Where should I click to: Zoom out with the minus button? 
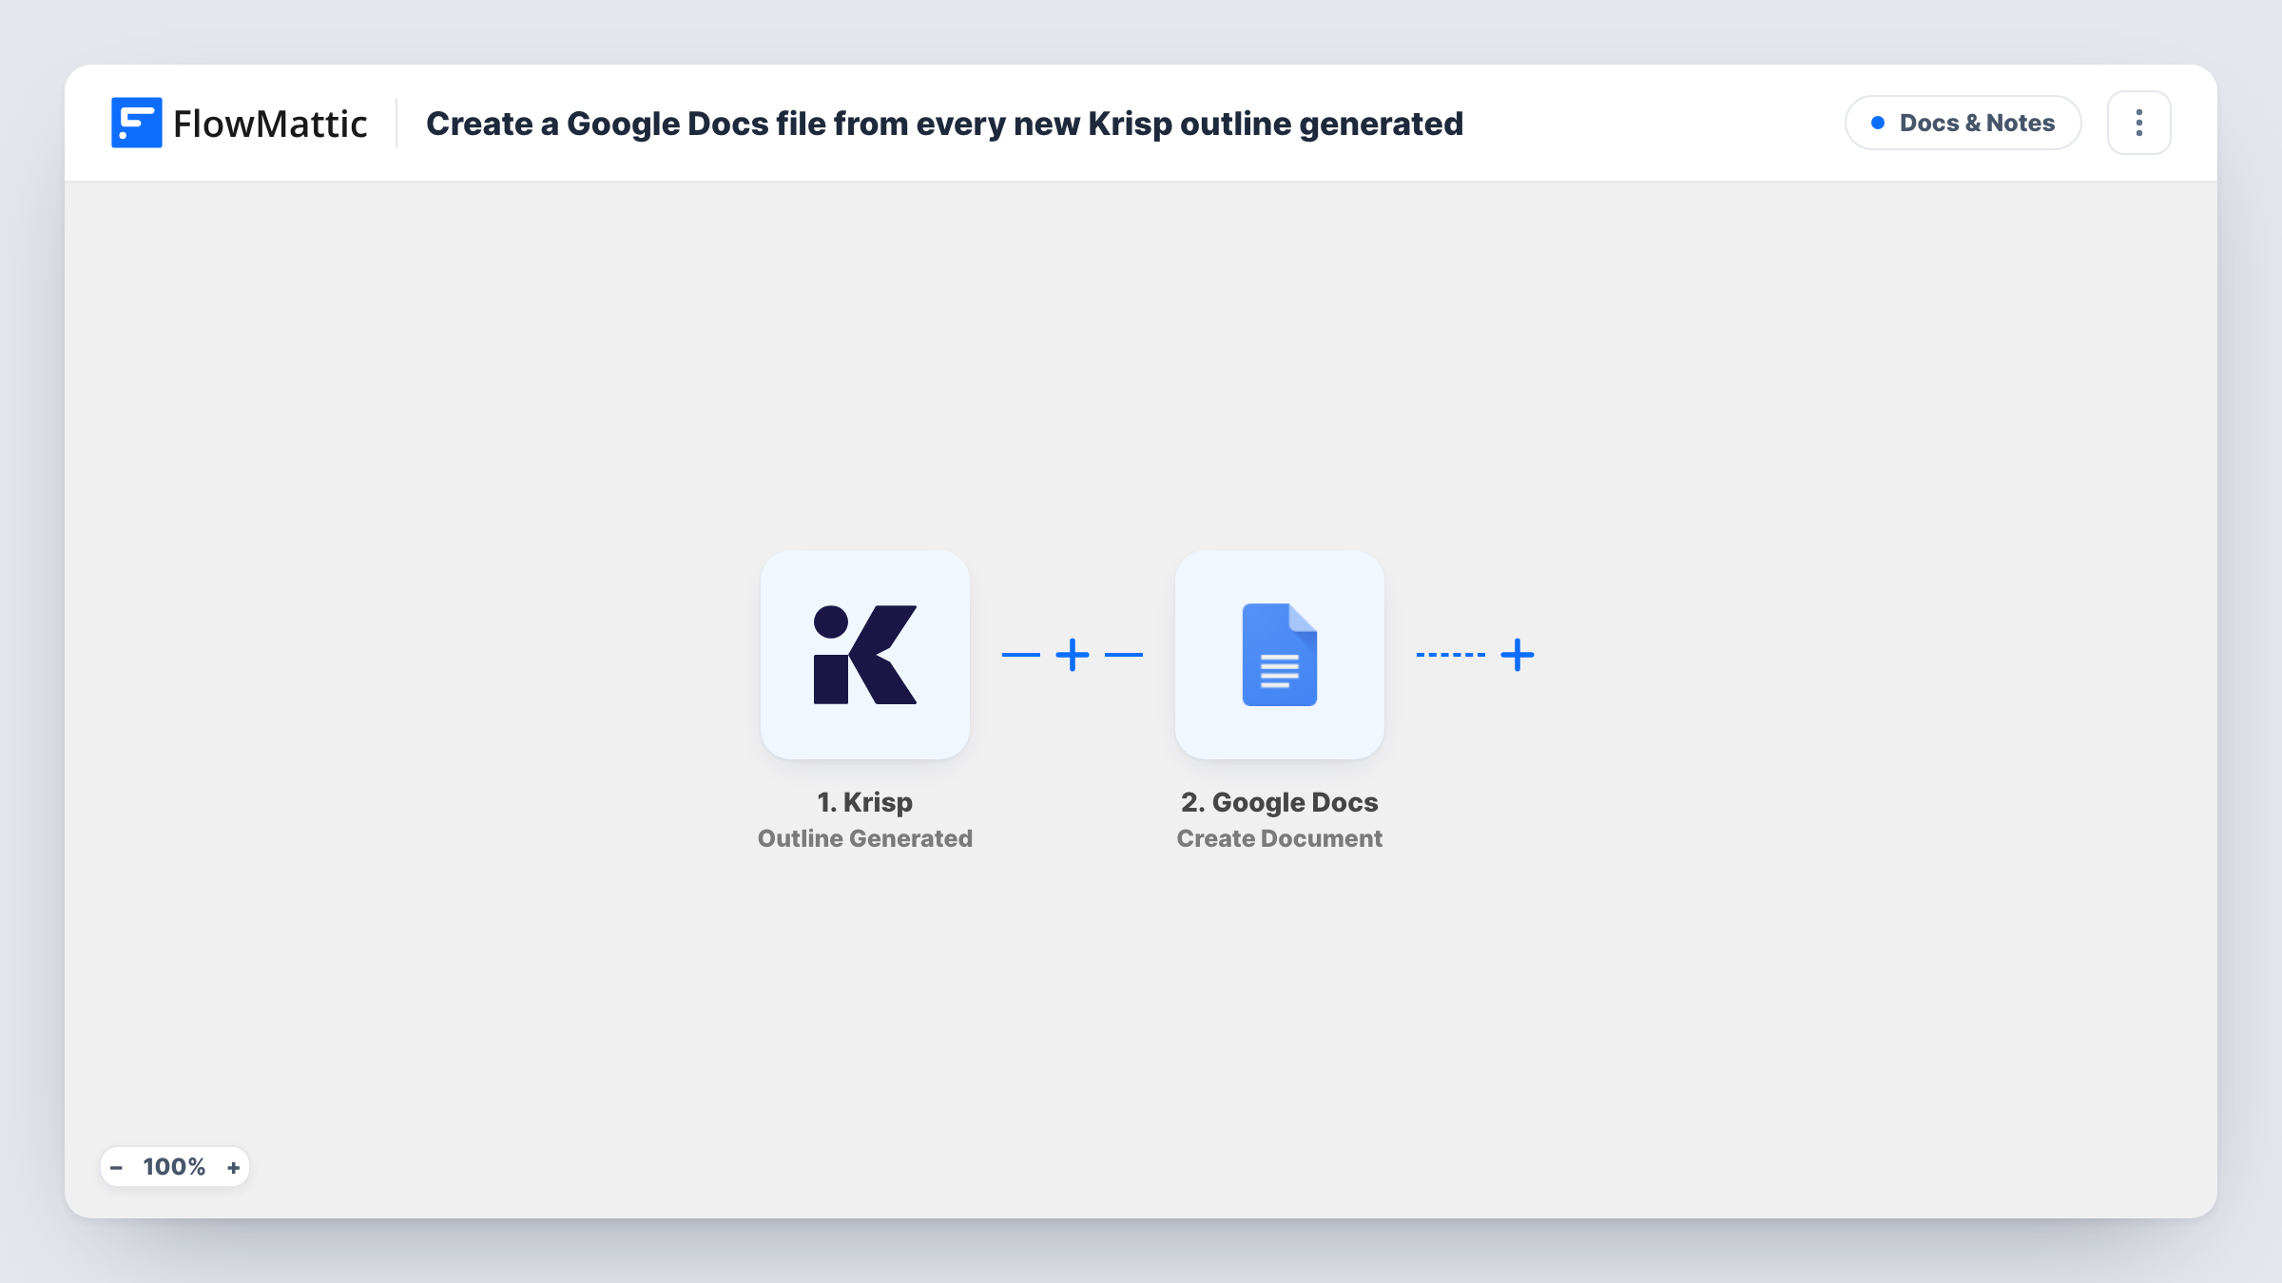116,1167
